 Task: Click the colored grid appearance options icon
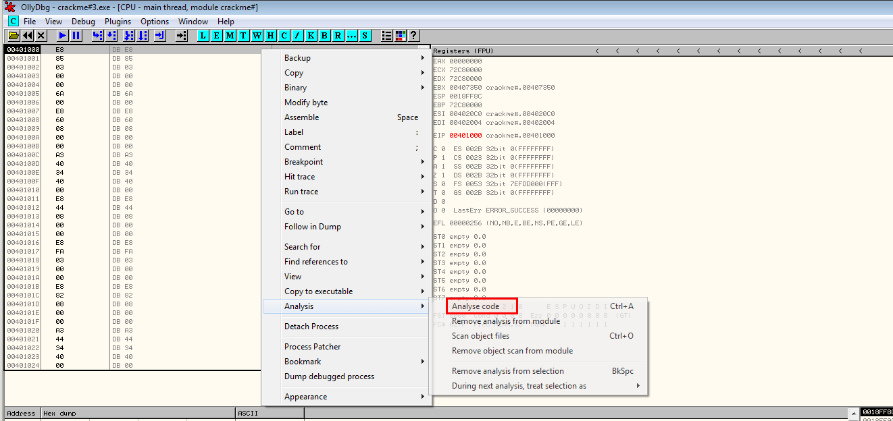coord(401,36)
